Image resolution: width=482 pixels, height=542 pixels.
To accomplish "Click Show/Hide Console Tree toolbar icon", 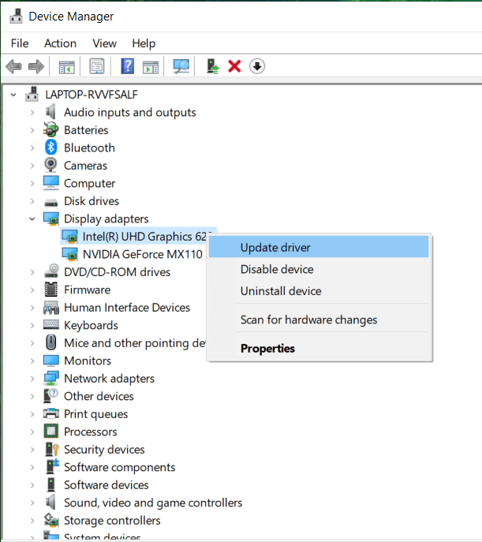I will coord(67,67).
